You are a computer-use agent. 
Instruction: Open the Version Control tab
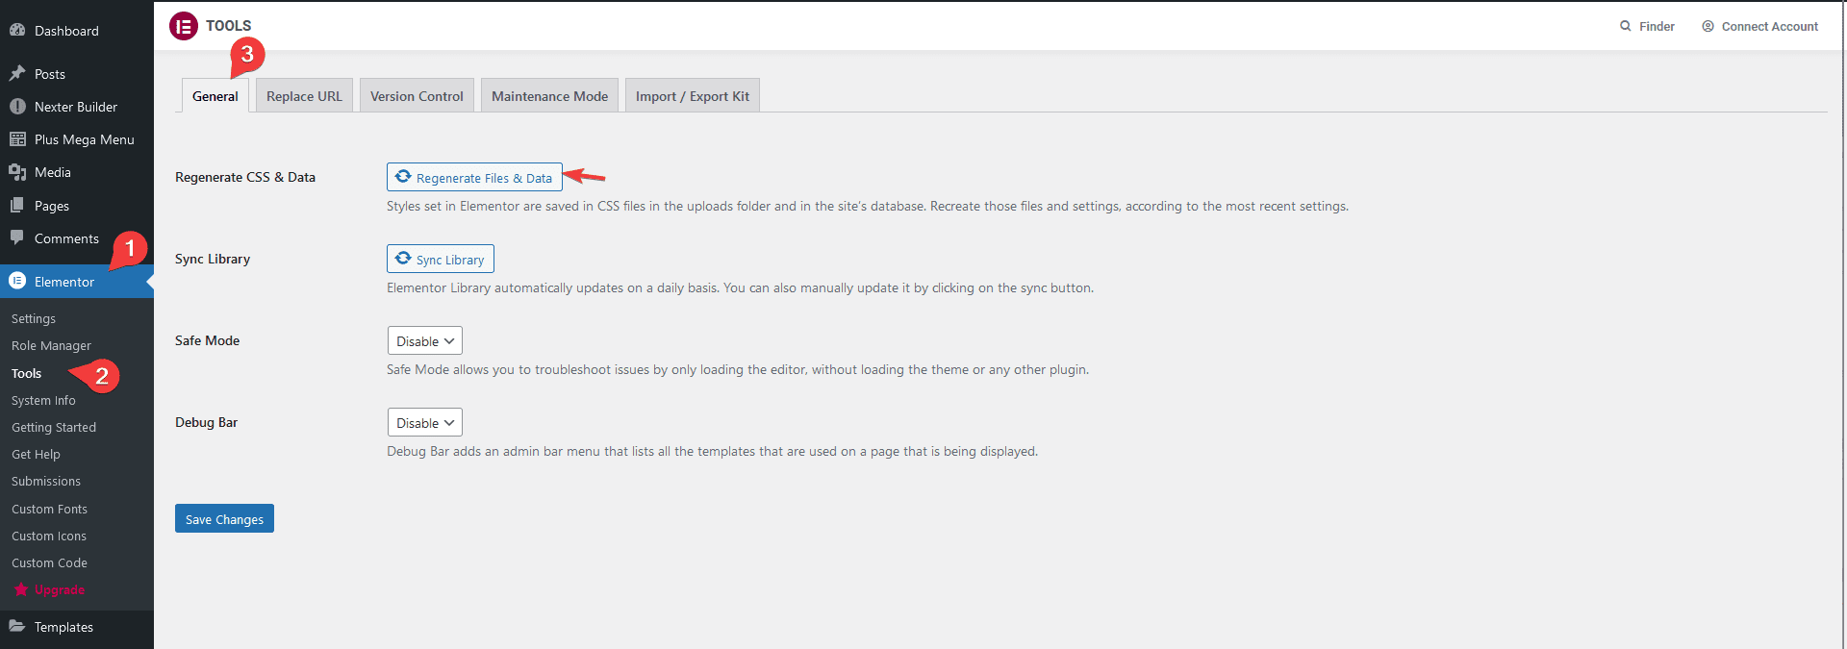[417, 96]
